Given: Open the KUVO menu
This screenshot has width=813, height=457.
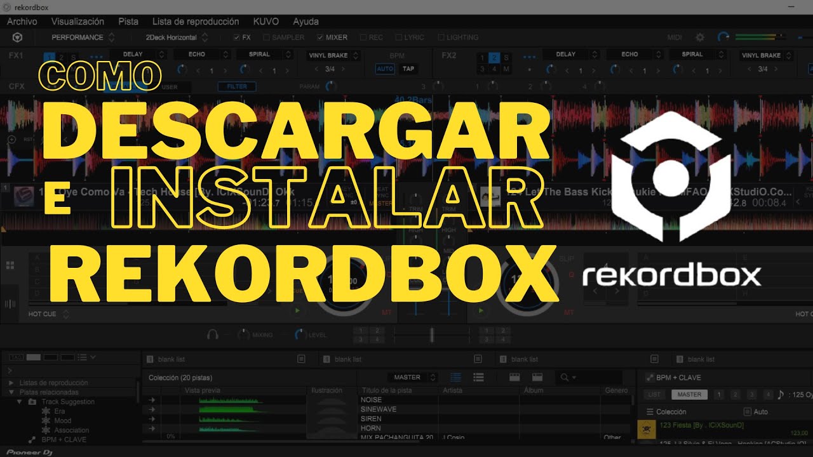Looking at the screenshot, I should pos(265,22).
